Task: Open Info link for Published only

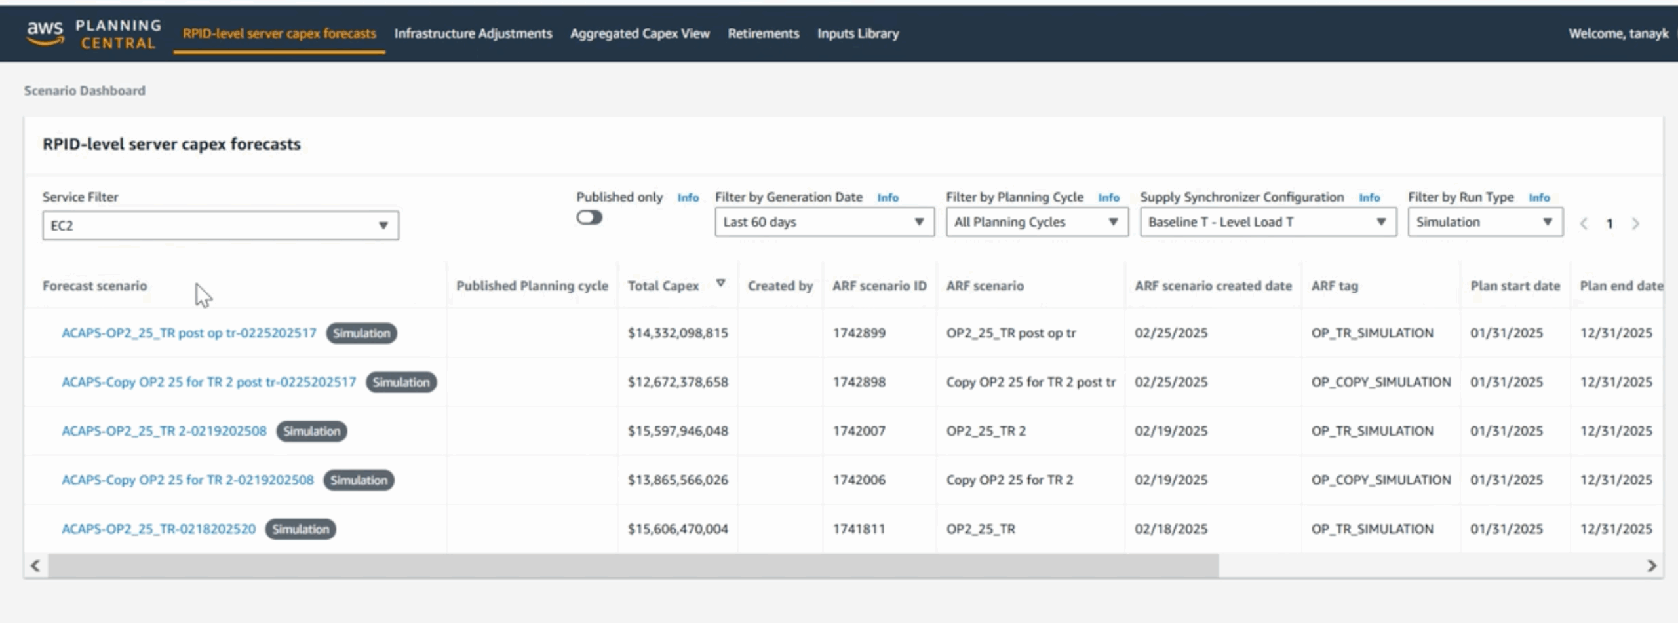Action: 688,197
